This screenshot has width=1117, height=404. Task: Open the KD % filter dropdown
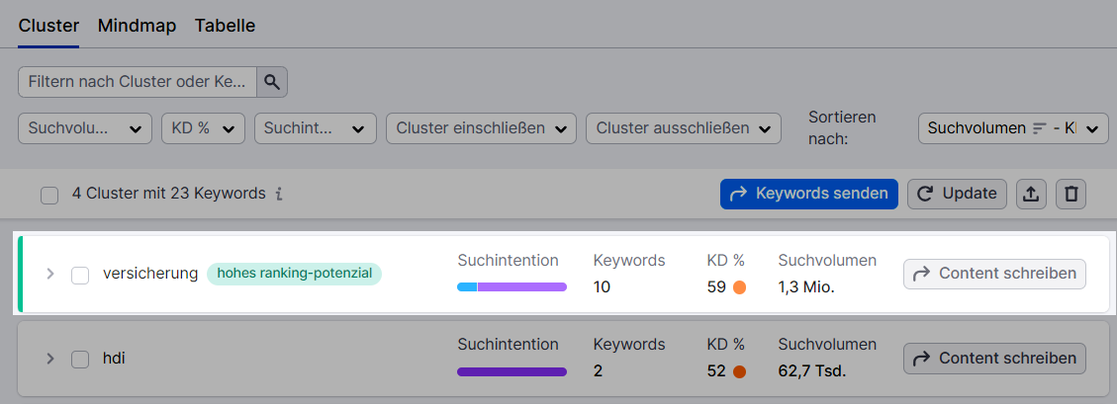[x=202, y=128]
